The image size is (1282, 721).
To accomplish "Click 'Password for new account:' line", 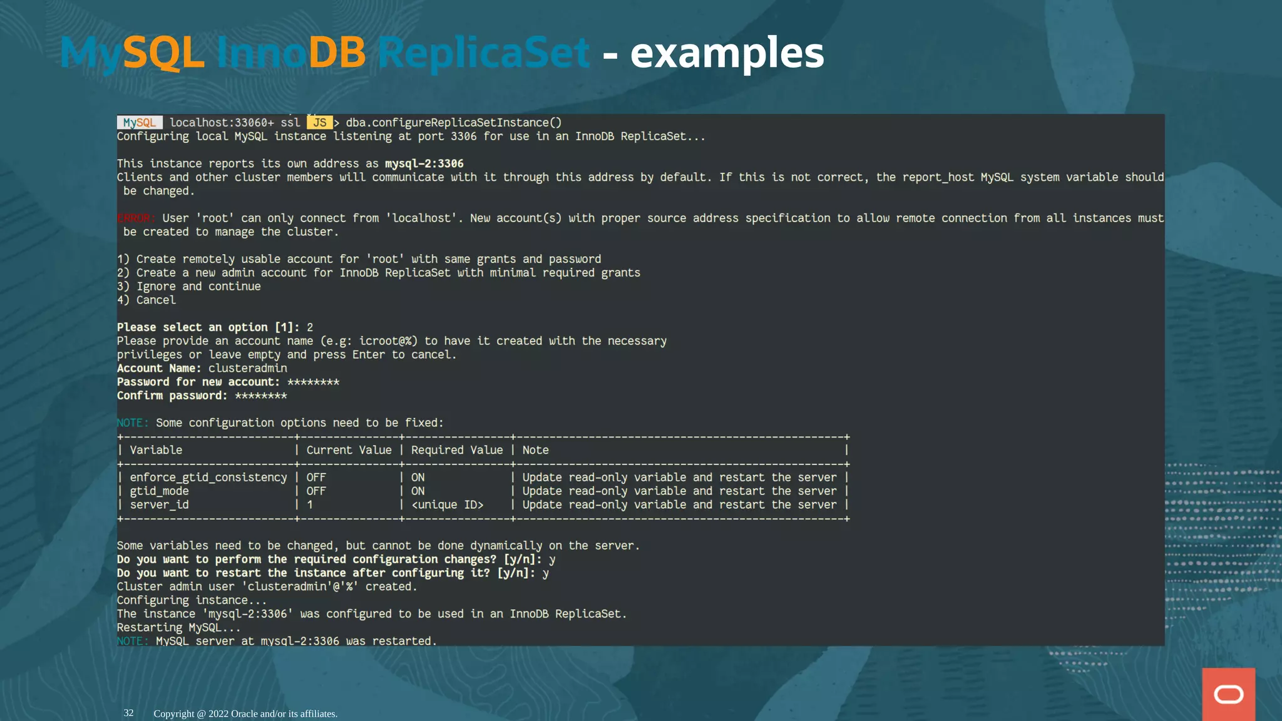I will click(228, 382).
